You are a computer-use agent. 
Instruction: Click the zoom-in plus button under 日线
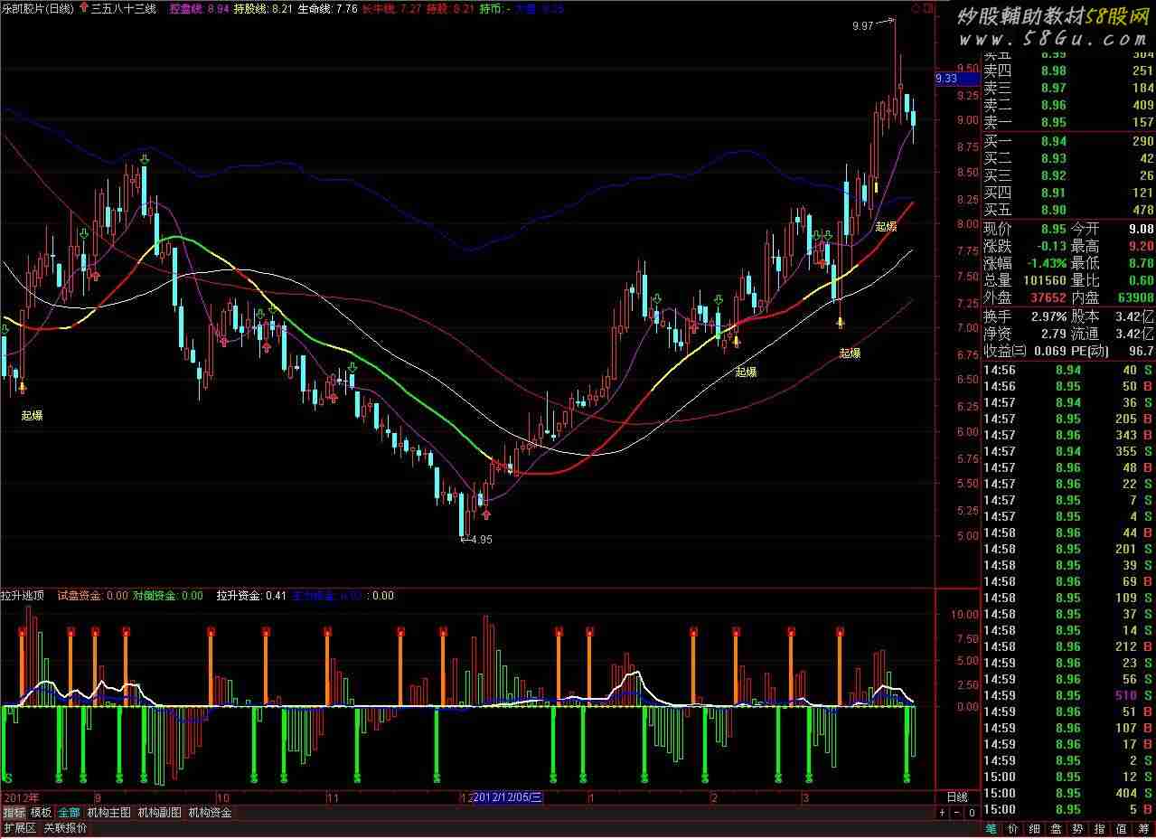point(942,813)
